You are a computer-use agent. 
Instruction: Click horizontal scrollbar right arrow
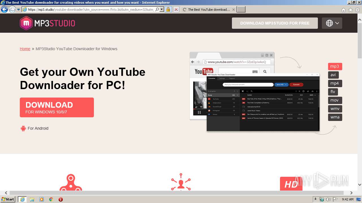pyautogui.click(x=351, y=193)
